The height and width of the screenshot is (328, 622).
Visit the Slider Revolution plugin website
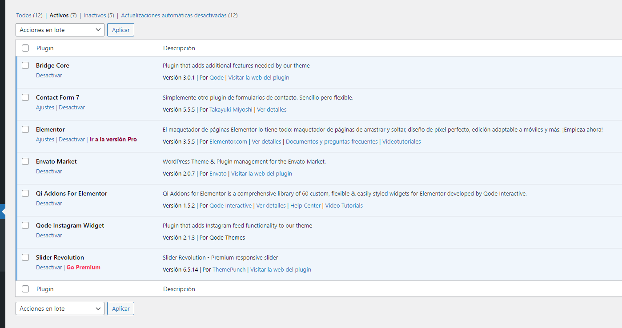(281, 270)
